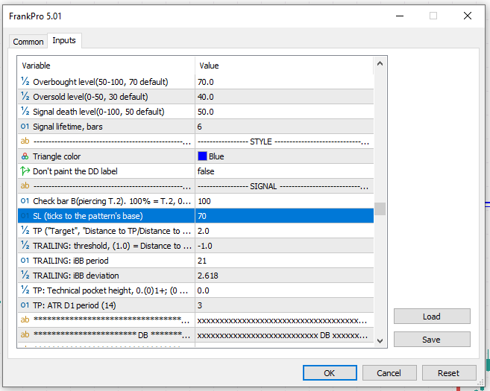Save the current input settings

coord(432,339)
